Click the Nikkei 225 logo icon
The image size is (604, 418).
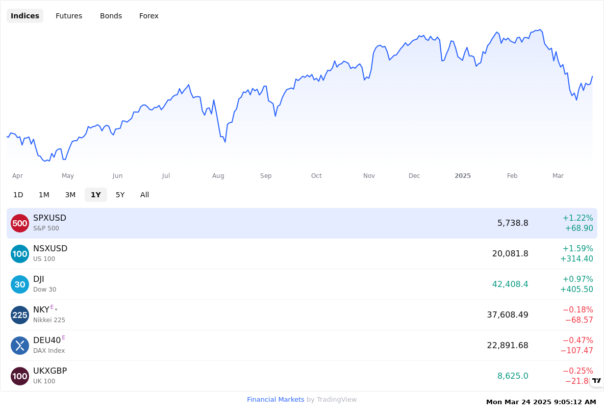tap(20, 315)
